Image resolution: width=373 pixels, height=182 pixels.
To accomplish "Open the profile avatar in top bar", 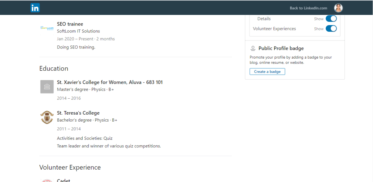I will tap(338, 8).
